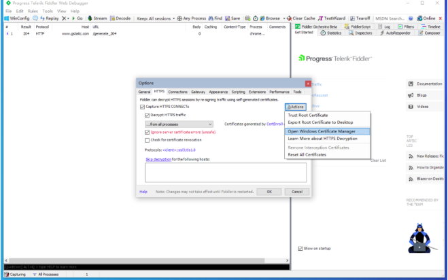Open WinConfig from the toolbar
This screenshot has height=280, width=448.
[17, 18]
